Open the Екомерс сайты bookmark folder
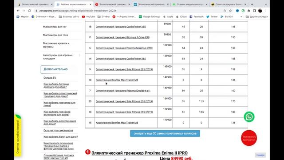 pyautogui.click(x=69, y=17)
